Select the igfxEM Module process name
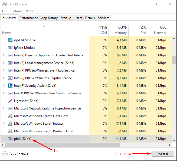 coord(25,40)
